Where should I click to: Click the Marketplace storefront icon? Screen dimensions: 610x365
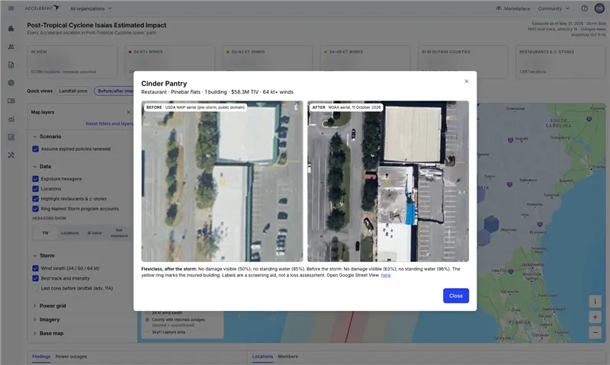[x=499, y=8]
